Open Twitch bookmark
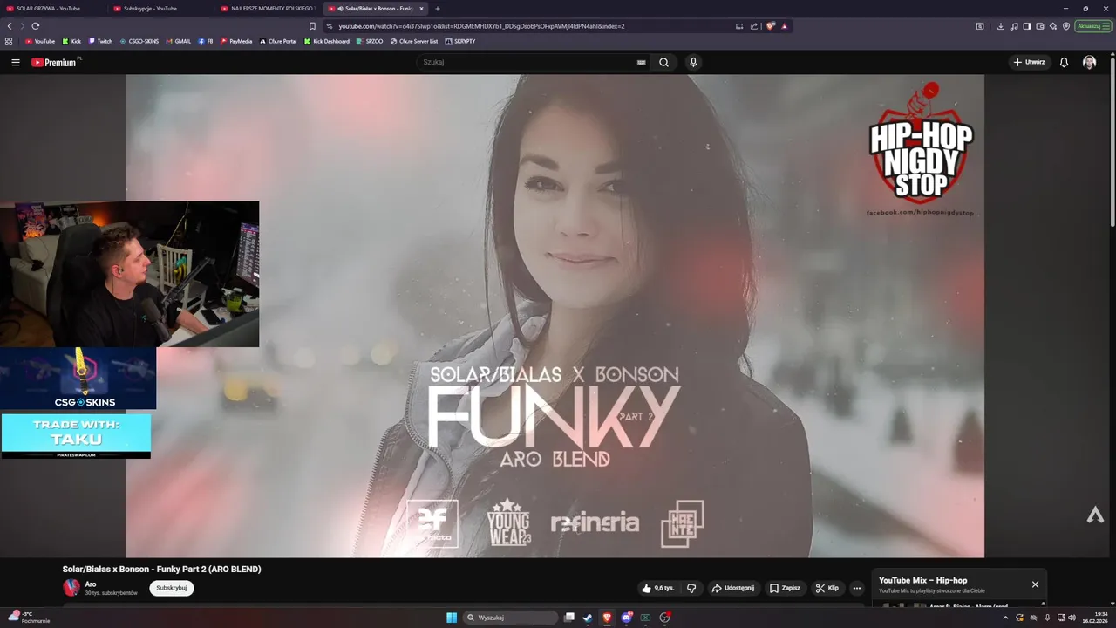1116x628 pixels. click(100, 41)
